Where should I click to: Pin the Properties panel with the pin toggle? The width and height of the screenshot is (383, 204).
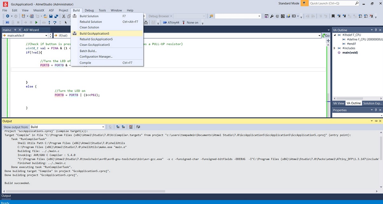376,110
